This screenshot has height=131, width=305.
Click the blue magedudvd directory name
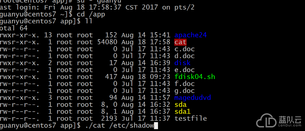tap(193, 98)
